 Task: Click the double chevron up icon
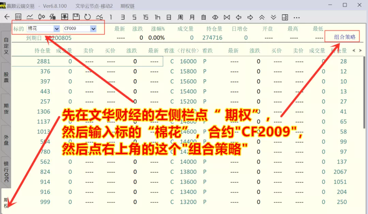click(x=262, y=17)
